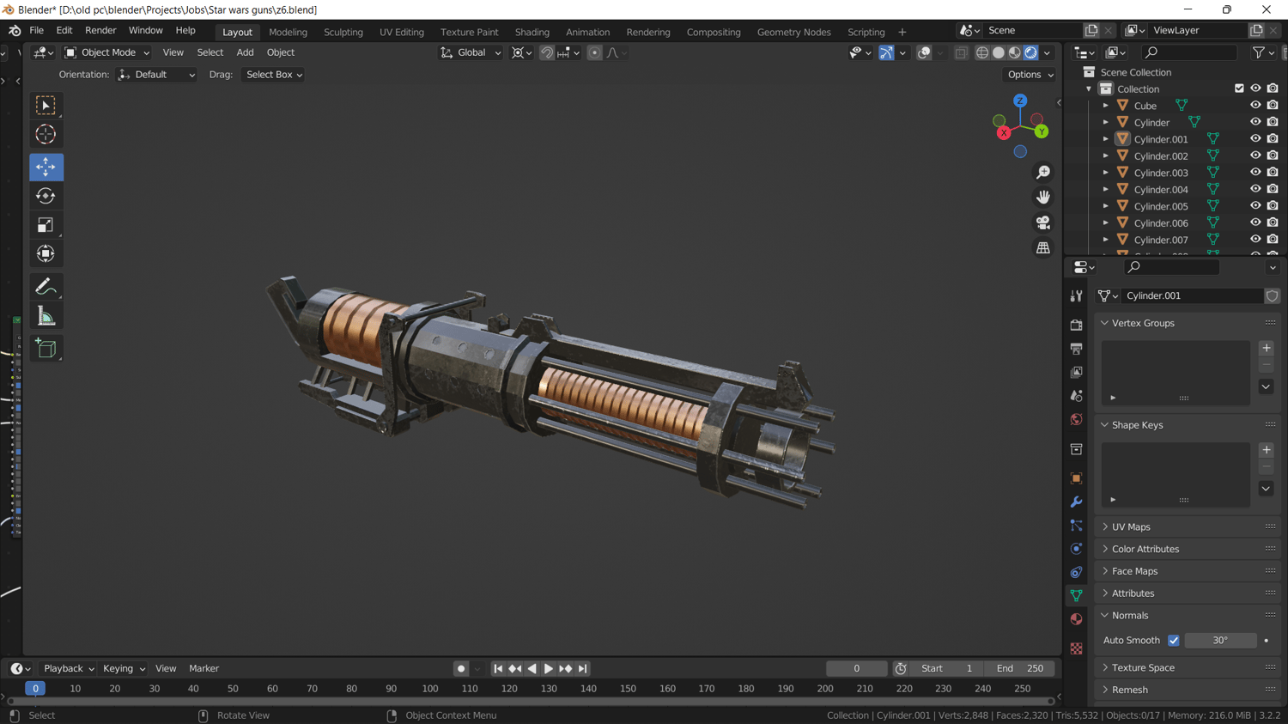Collapse the Collection tree row
The image size is (1288, 724).
click(1089, 89)
